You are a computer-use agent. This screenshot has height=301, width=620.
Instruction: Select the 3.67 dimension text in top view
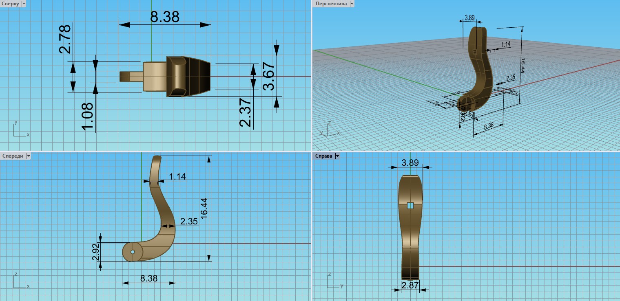(269, 76)
